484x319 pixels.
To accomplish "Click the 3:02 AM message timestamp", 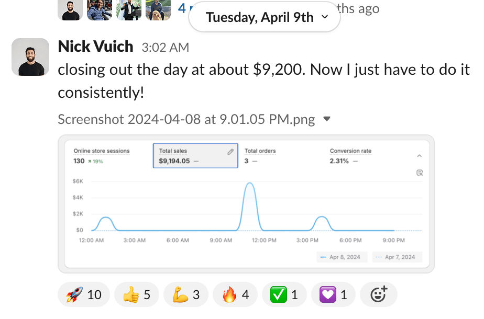I will pos(165,48).
